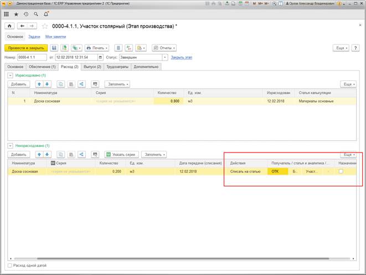Screen dimensions: 366x275
Task: Tick the Назначение checkbox in the row
Action: (x=341, y=172)
